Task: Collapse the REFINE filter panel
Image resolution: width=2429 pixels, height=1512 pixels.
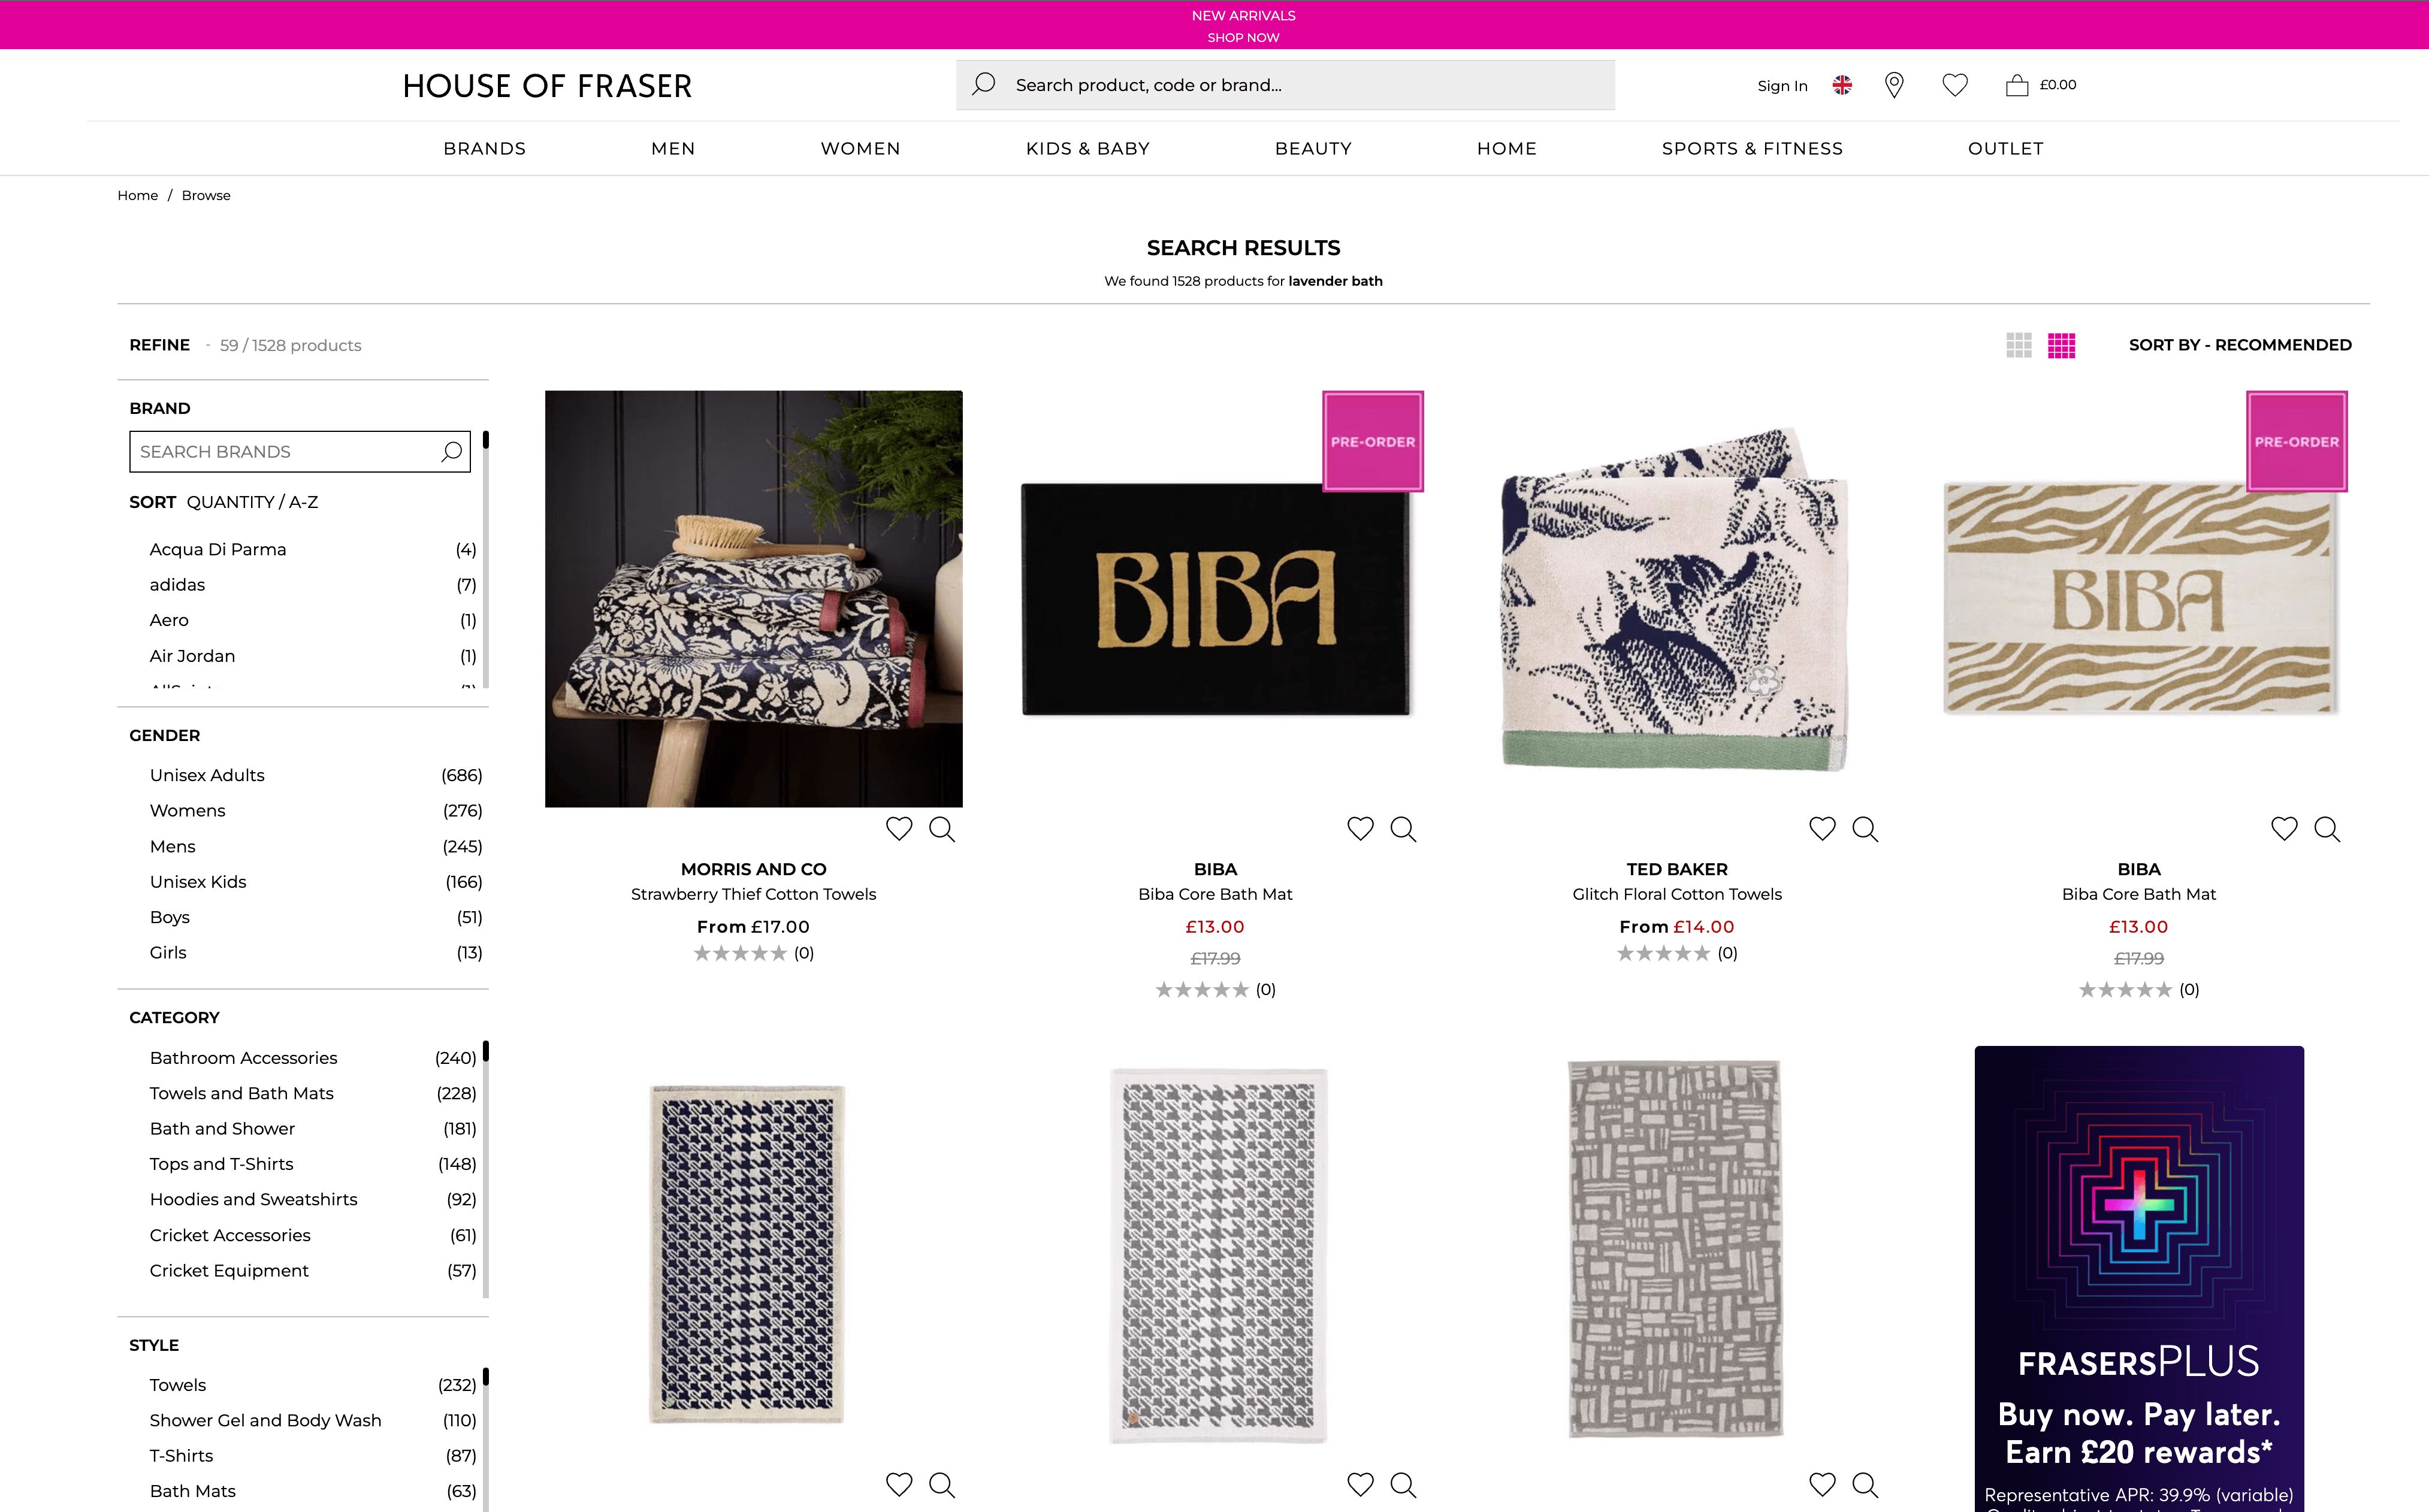Action: click(x=159, y=345)
